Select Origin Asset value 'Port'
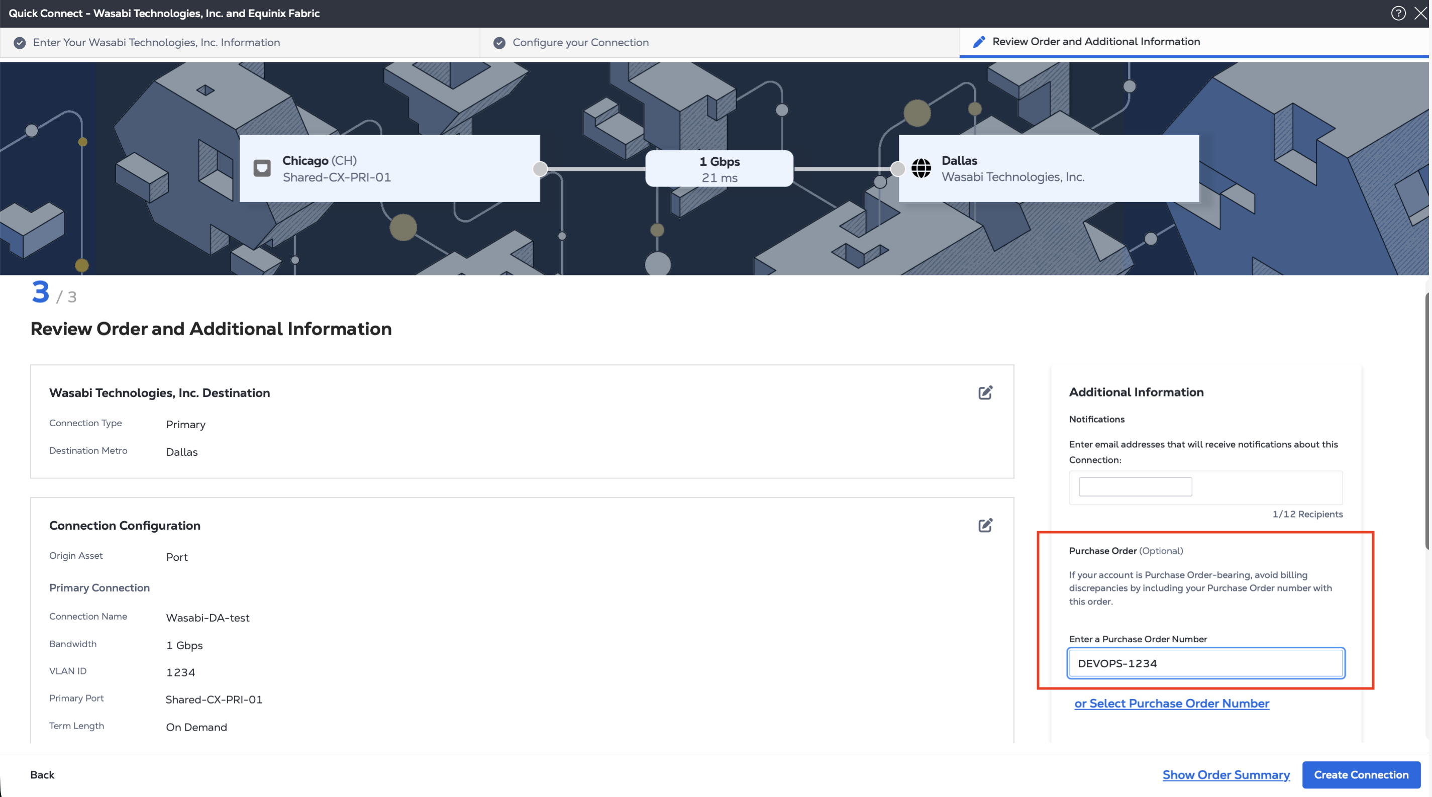 coord(177,557)
